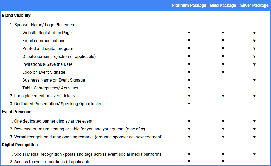271x166 pixels.
Task: Click Gold heart for Verbal recognition row
Action: tap(223, 137)
